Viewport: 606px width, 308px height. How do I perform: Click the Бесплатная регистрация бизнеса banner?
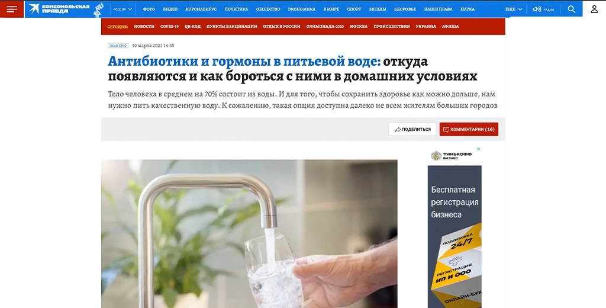click(x=454, y=236)
